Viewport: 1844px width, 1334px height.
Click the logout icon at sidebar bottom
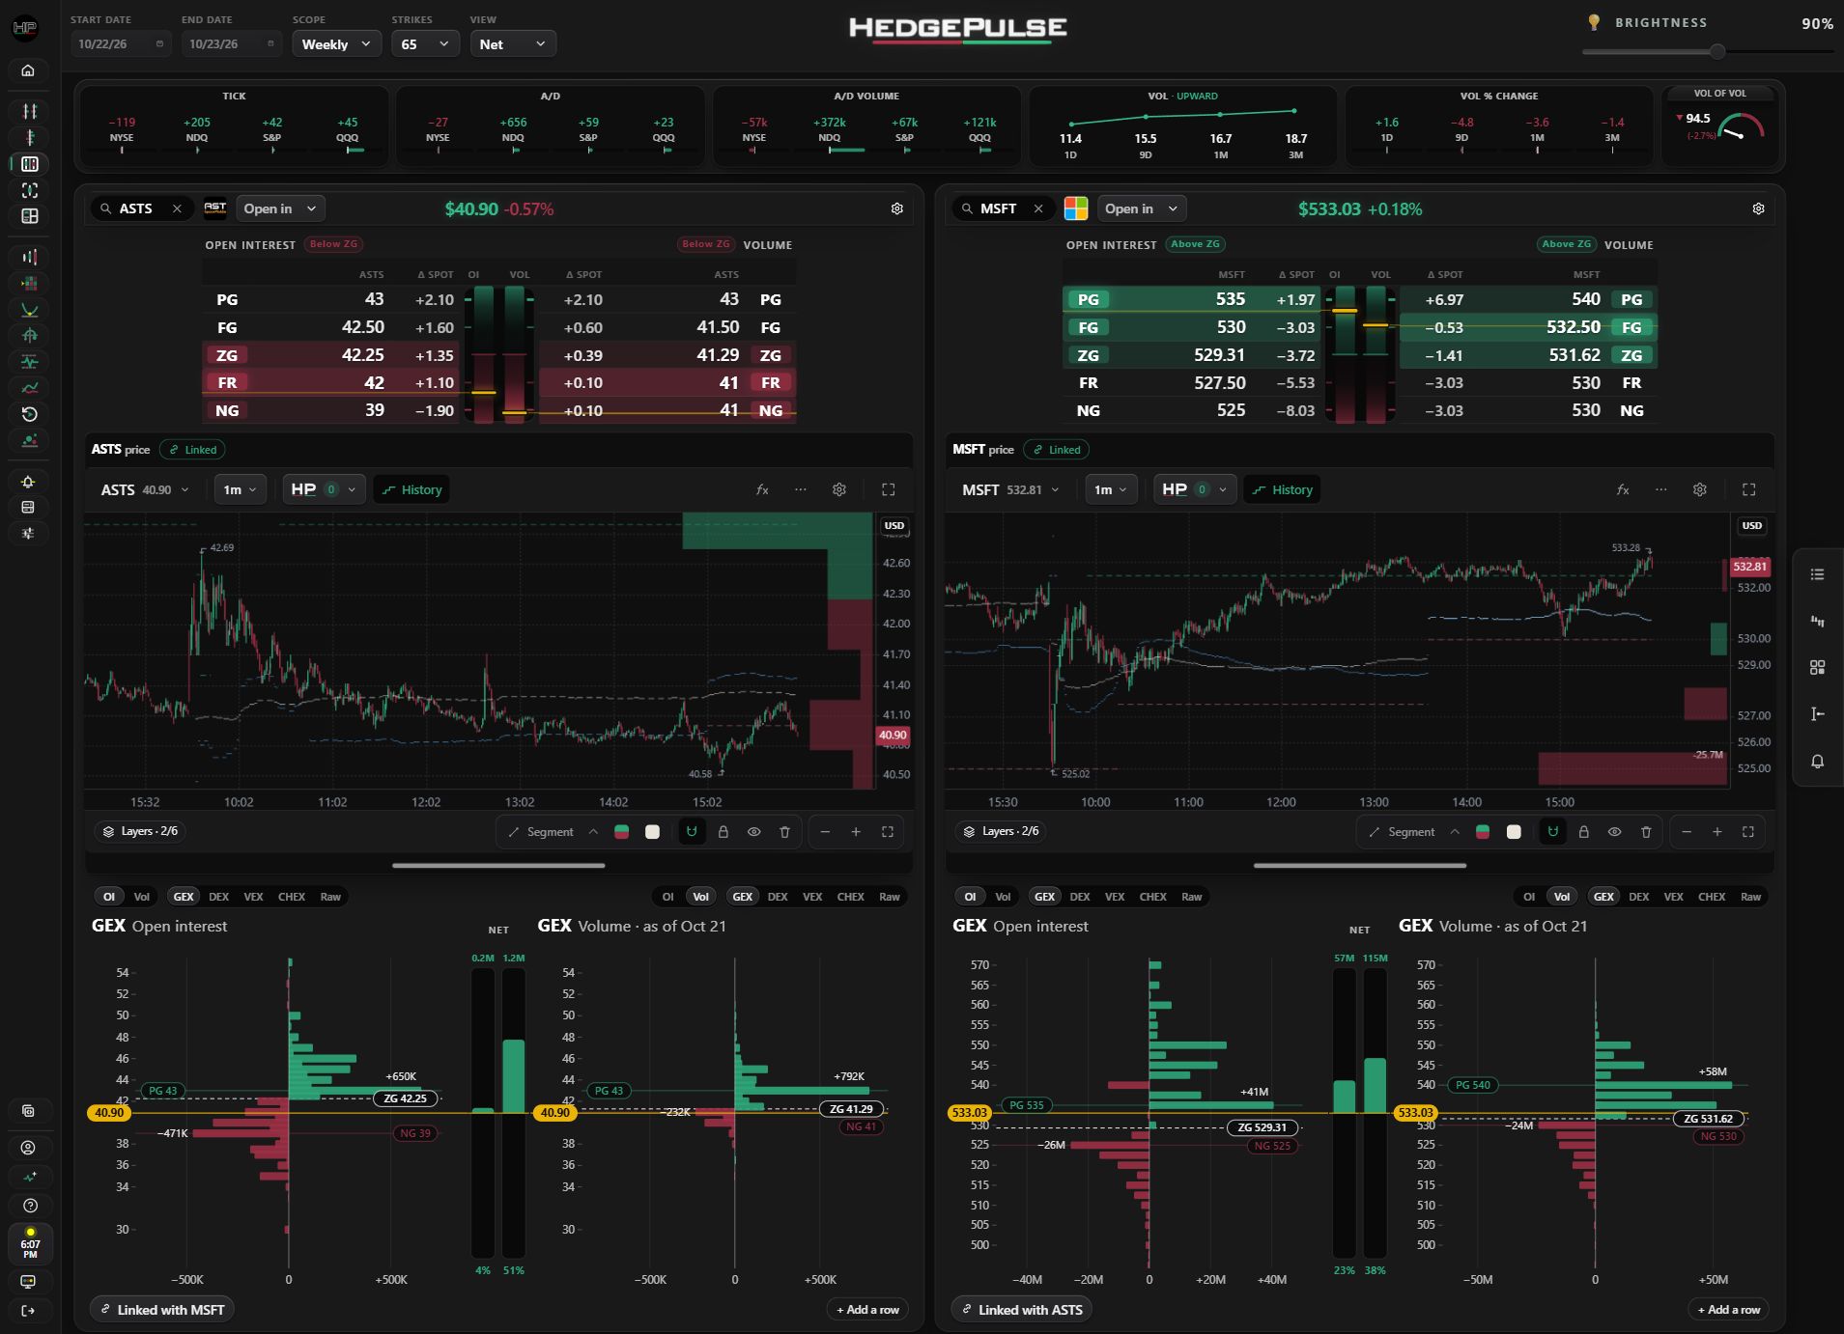(28, 1310)
